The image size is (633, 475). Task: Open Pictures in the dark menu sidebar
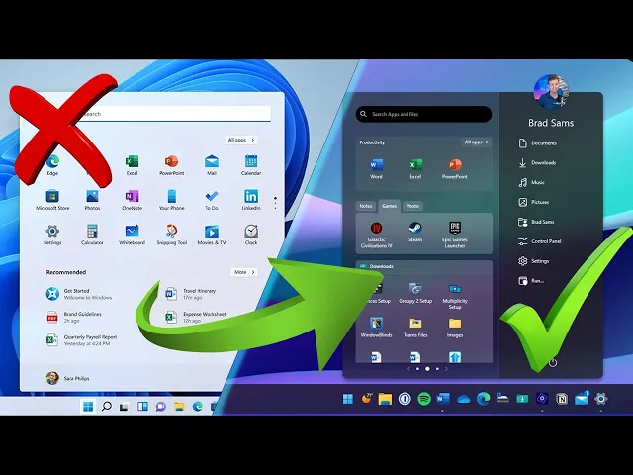pyautogui.click(x=534, y=202)
